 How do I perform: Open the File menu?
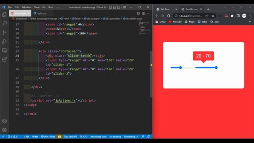(10, 7)
